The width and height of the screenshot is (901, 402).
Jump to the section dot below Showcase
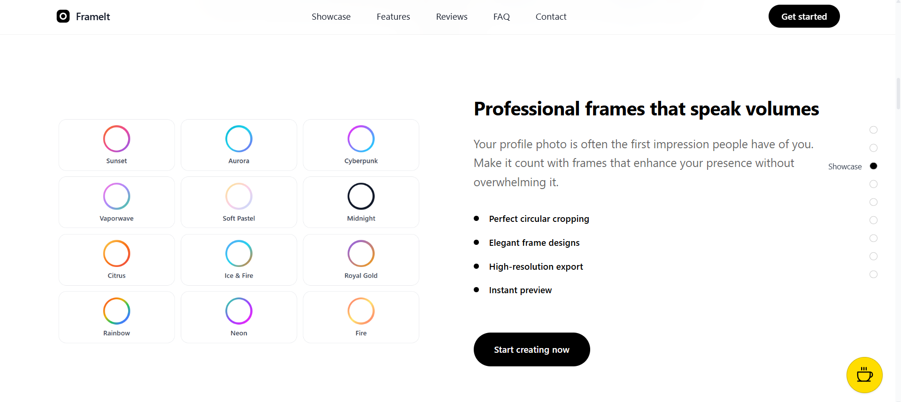click(873, 184)
